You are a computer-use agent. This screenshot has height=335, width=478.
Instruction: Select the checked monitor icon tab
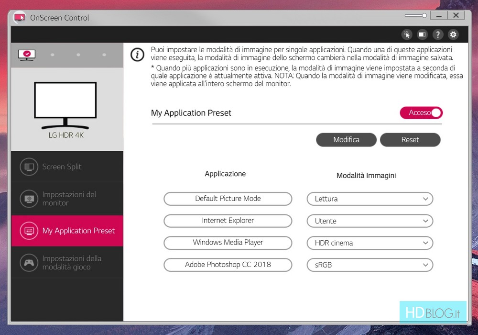[x=27, y=55]
